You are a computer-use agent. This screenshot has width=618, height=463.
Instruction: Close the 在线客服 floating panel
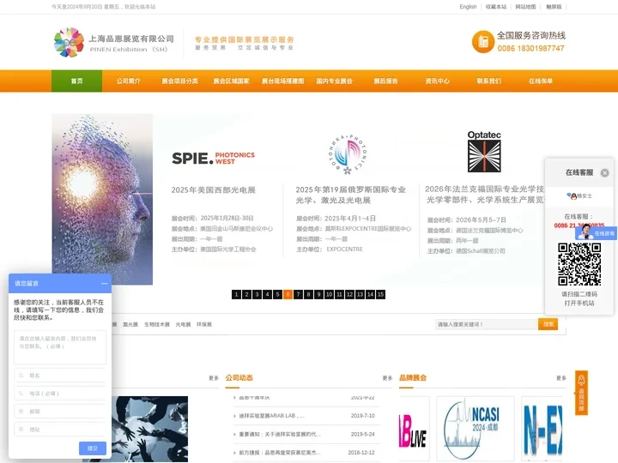[604, 173]
